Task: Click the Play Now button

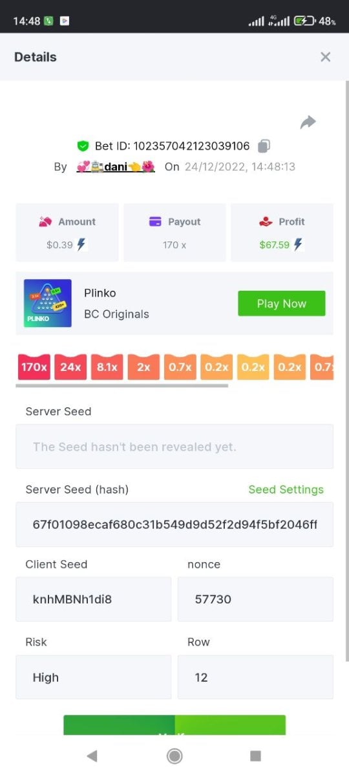Action: (282, 304)
